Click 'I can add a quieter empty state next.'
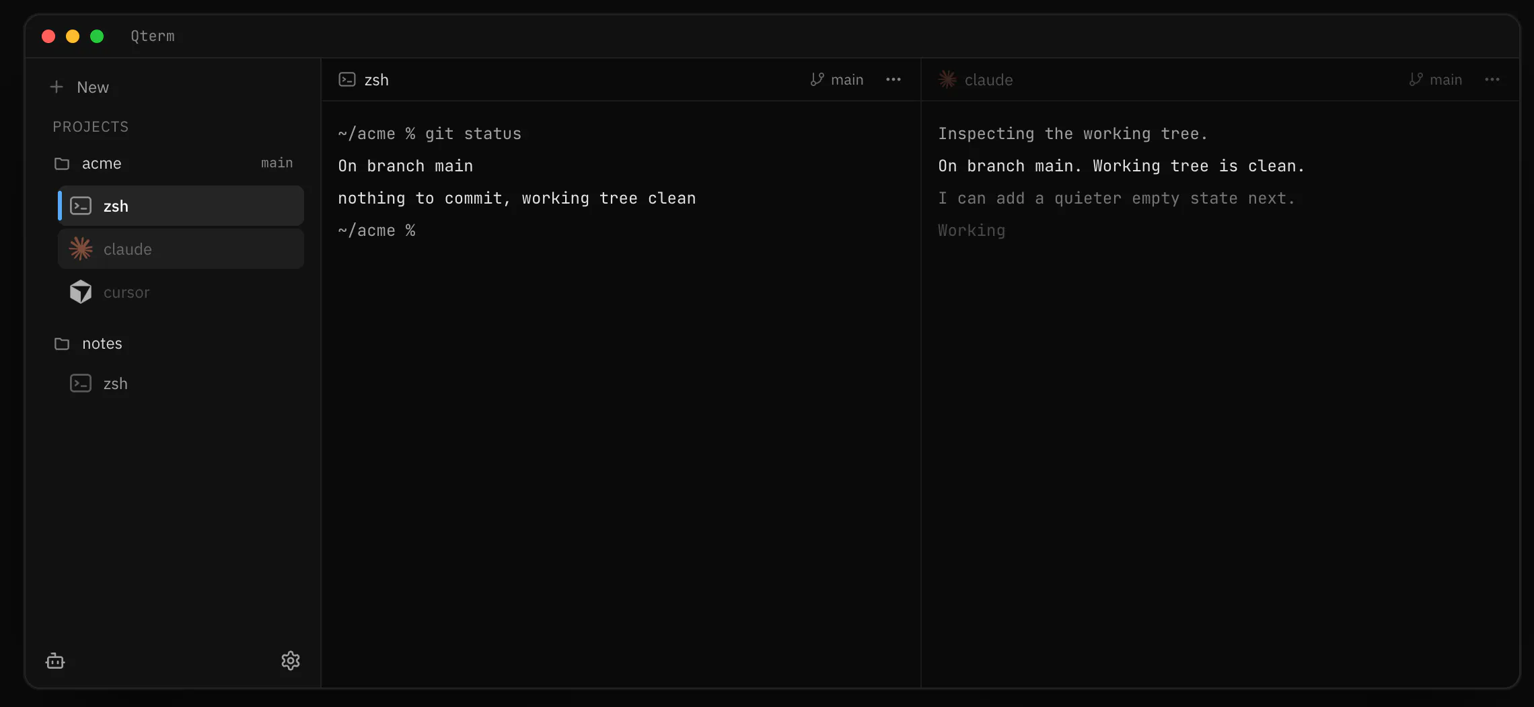Image resolution: width=1534 pixels, height=707 pixels. click(1117, 198)
